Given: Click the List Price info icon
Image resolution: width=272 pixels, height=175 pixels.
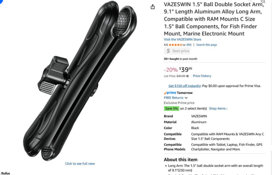Looking at the screenshot, I should tap(187, 76).
